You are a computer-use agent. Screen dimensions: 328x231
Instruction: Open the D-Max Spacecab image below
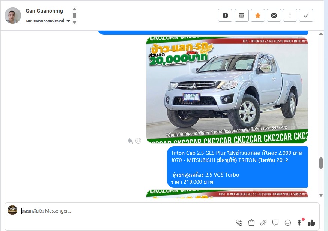[227, 194]
